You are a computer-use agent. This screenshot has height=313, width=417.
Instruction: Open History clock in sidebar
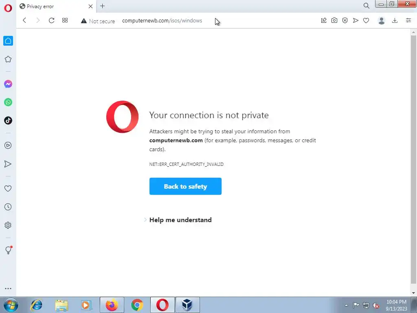point(8,207)
